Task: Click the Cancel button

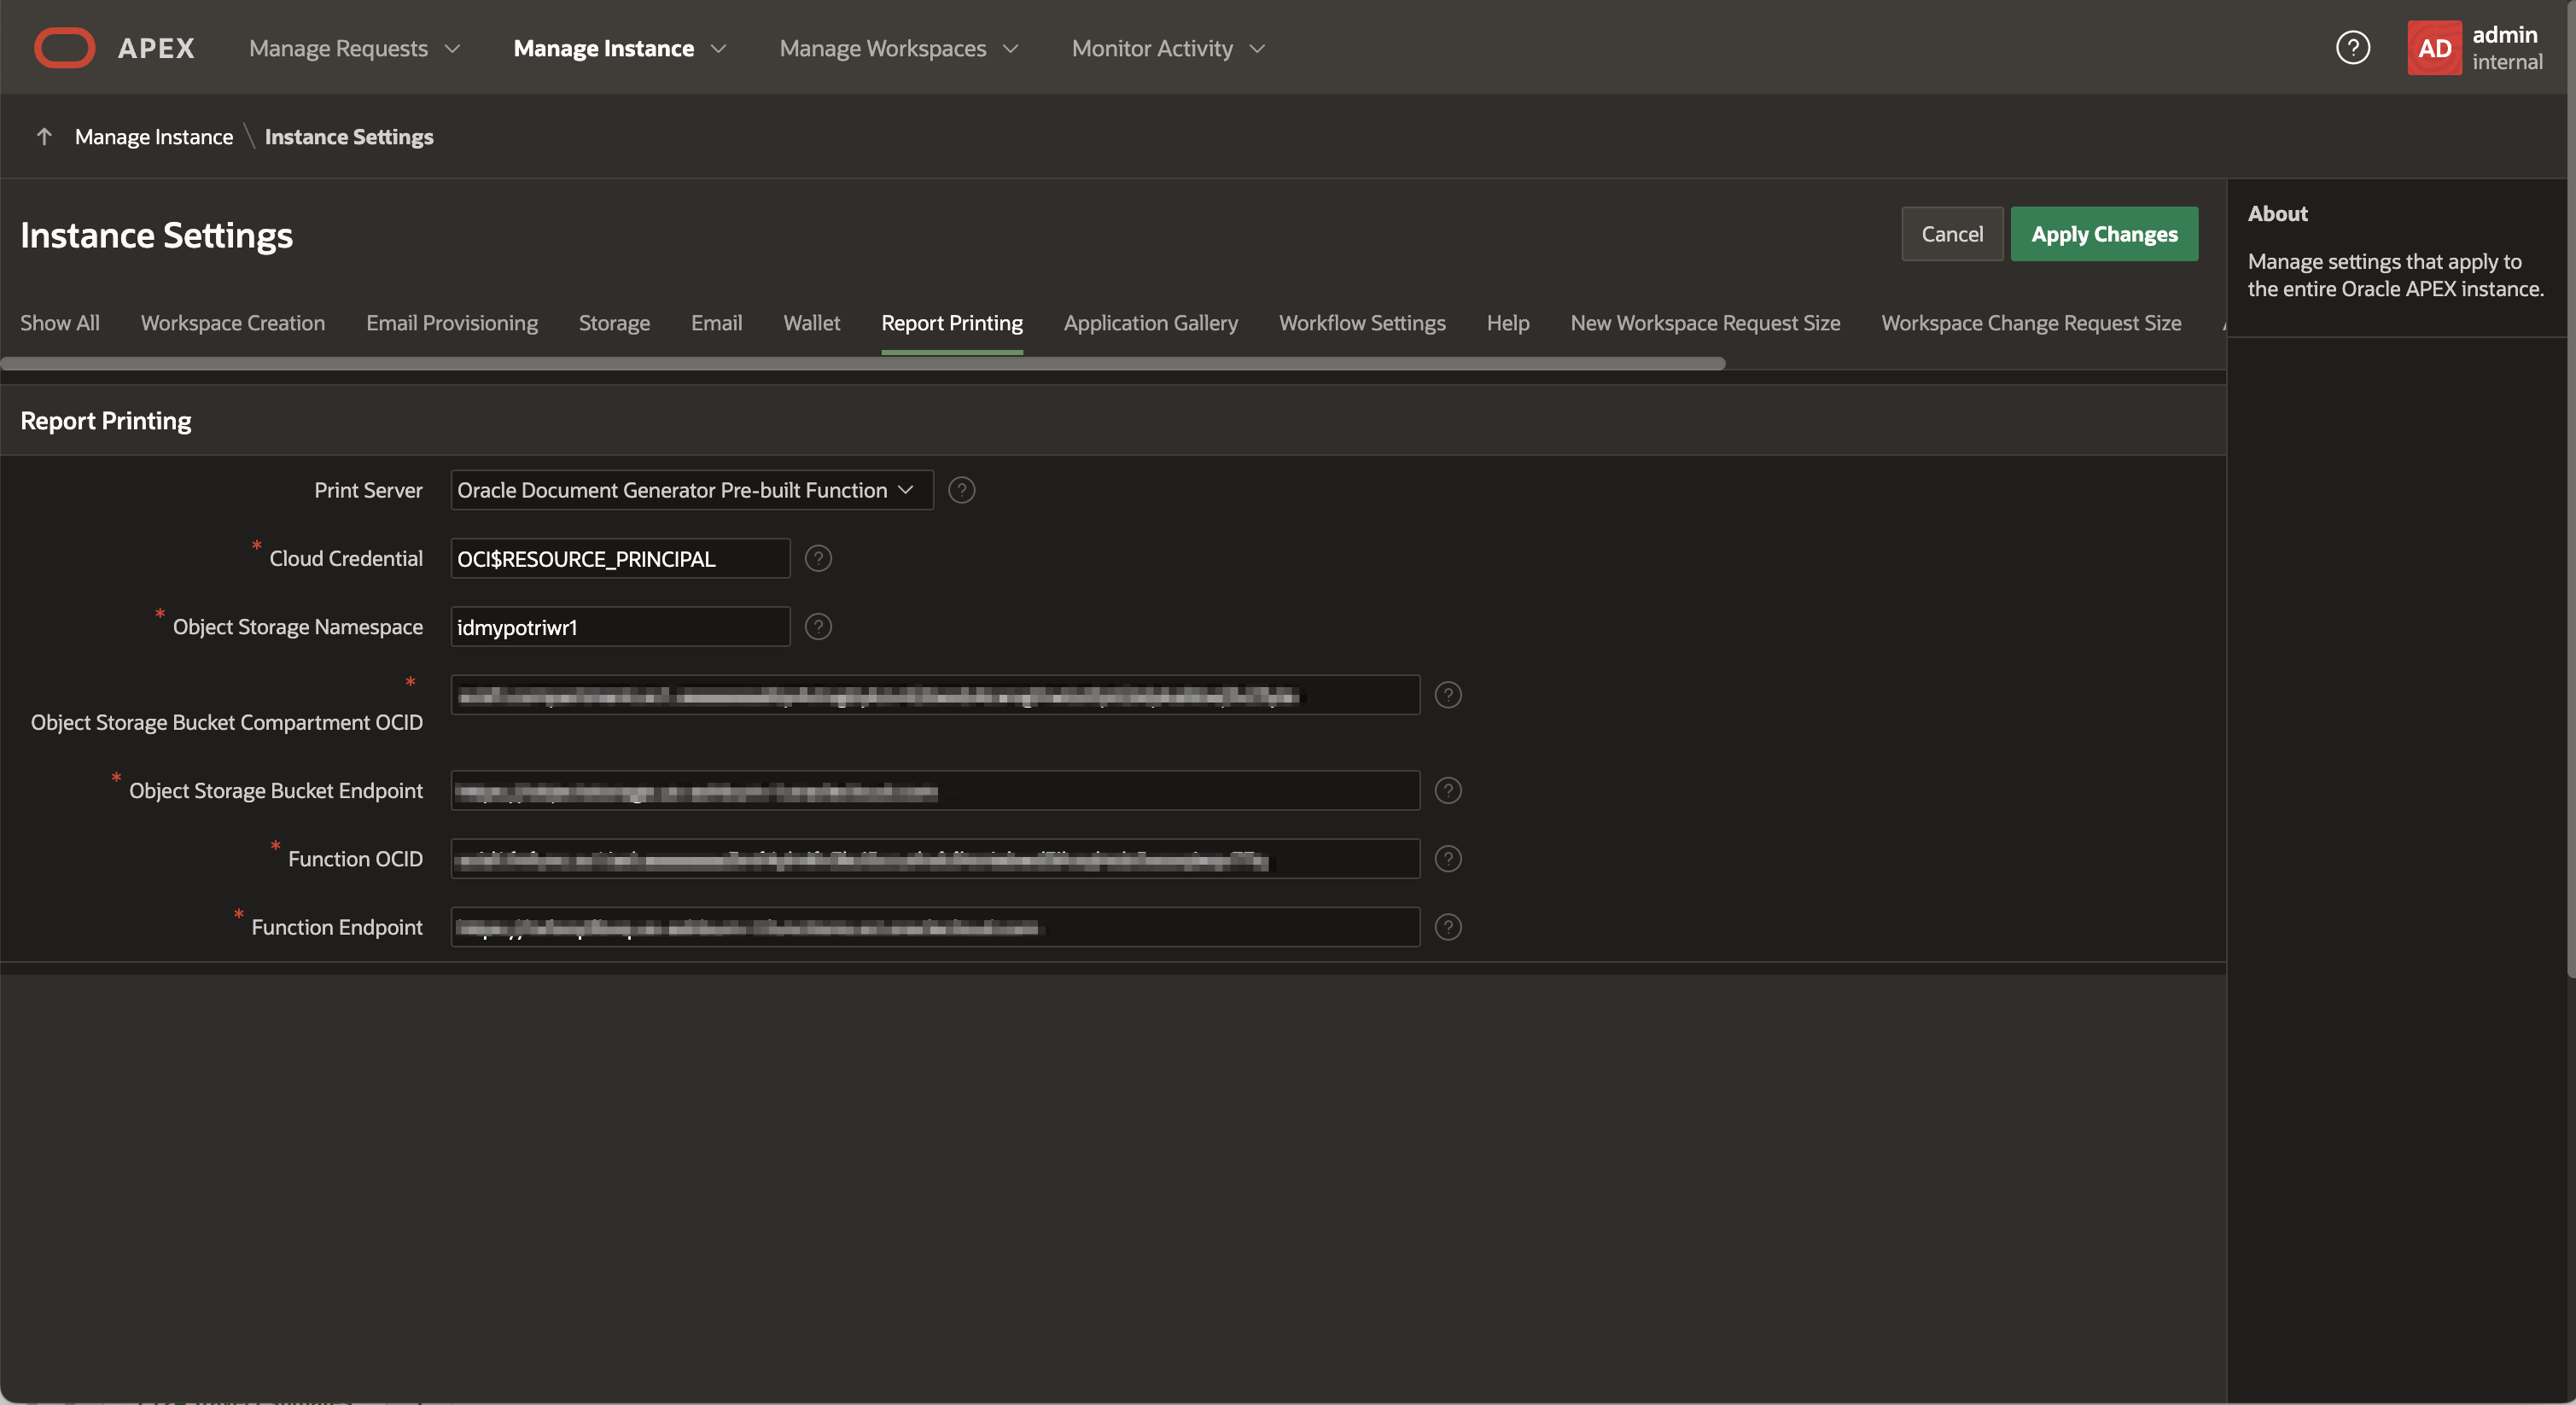Action: click(1951, 234)
